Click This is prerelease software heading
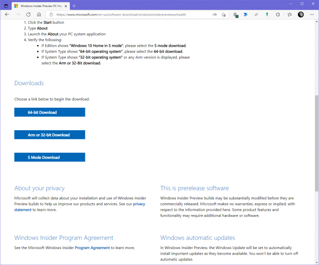Image resolution: width=319 pixels, height=265 pixels. pos(195,188)
